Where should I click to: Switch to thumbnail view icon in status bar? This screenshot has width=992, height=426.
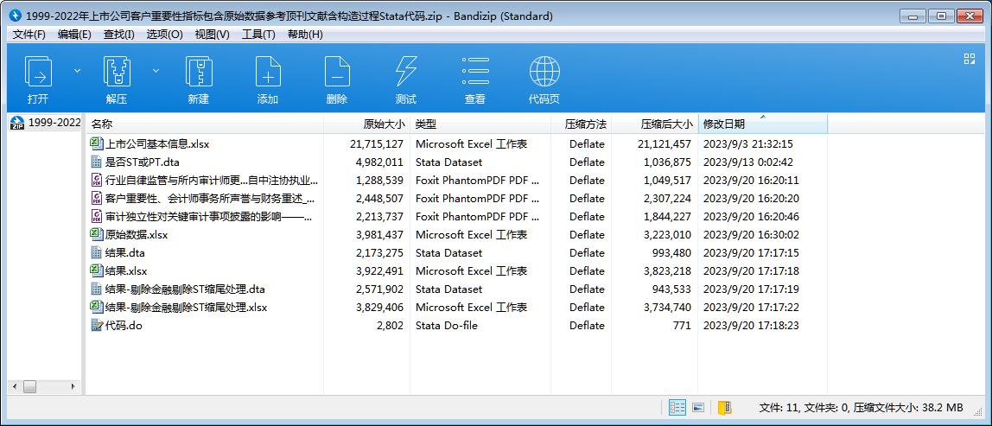pos(698,408)
